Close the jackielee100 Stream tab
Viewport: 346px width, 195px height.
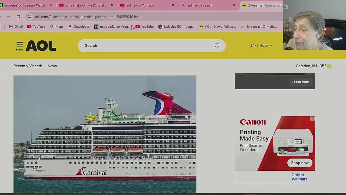coord(51,5)
